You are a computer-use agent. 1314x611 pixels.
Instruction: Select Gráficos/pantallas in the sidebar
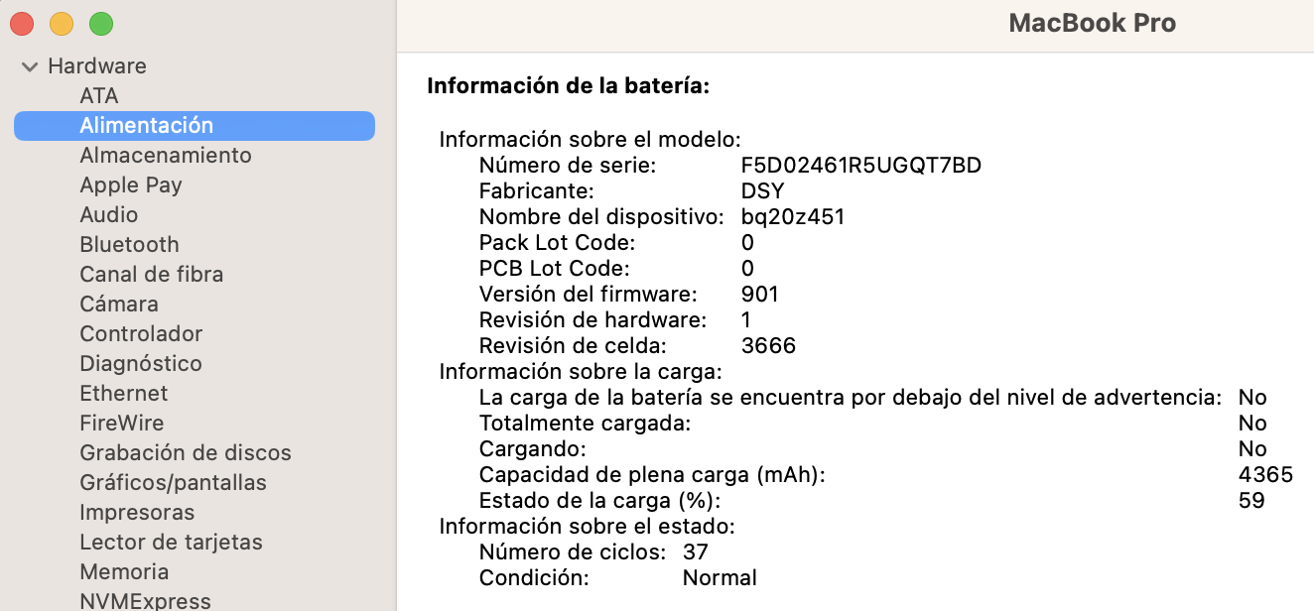(x=174, y=483)
